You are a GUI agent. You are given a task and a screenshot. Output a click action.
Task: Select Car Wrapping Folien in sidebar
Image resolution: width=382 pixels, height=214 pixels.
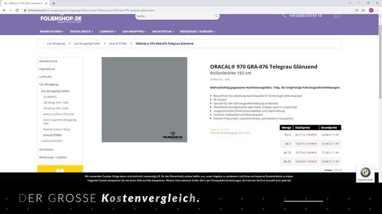point(56,91)
